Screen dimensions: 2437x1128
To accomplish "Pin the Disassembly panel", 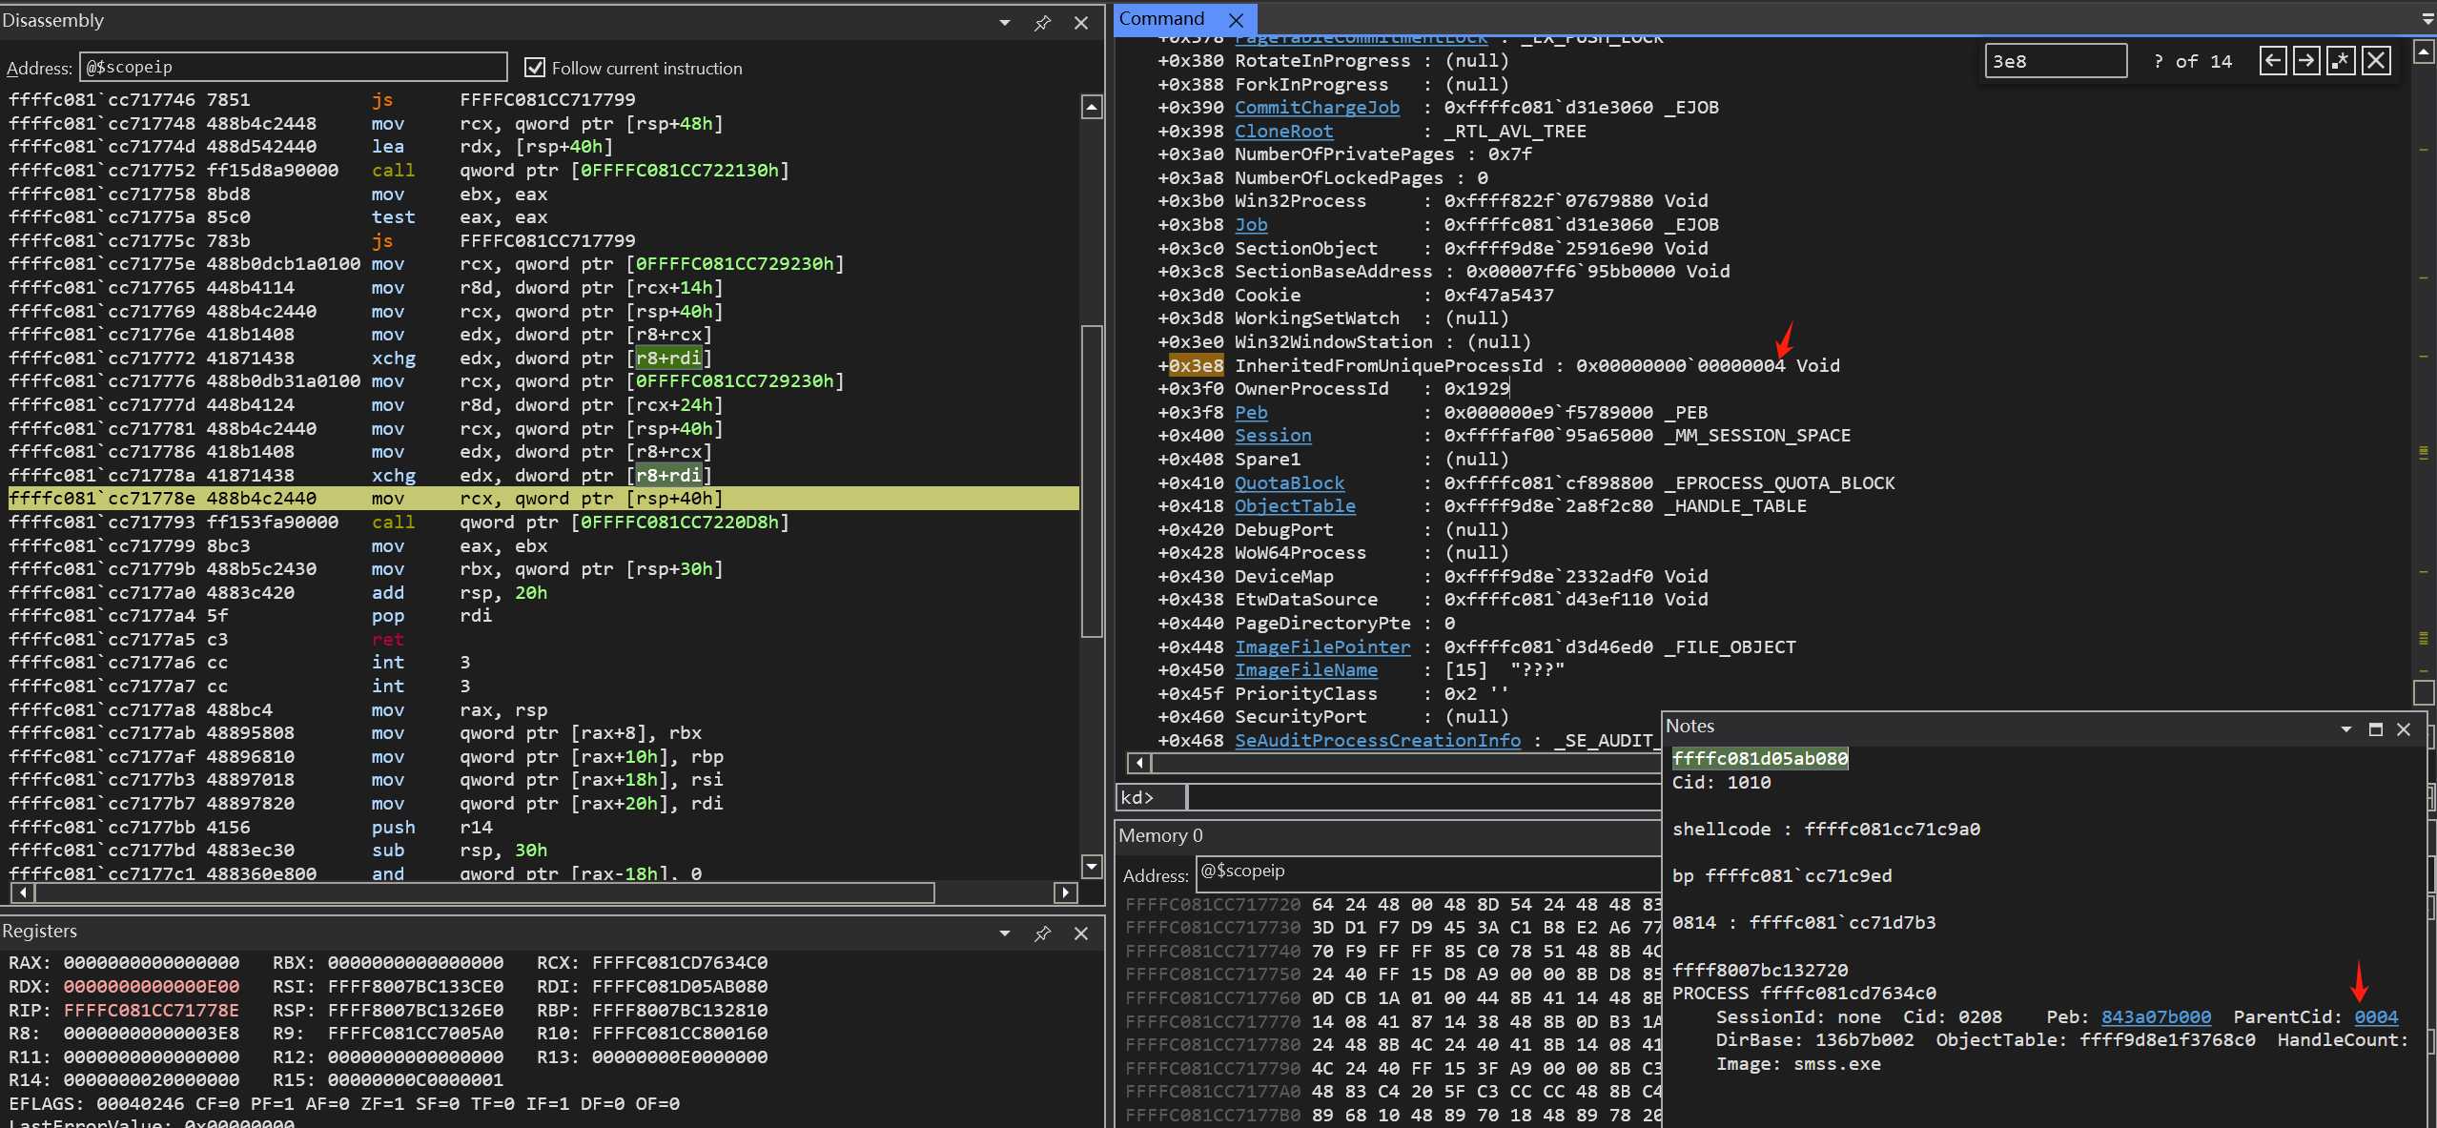I will pos(1042,22).
